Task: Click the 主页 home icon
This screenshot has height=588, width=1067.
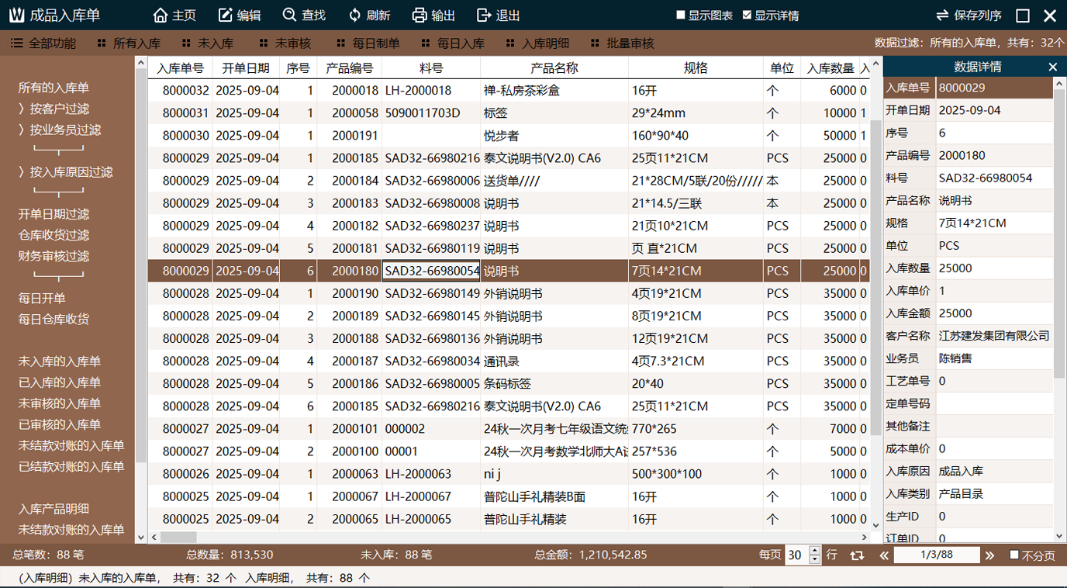Action: (x=161, y=15)
